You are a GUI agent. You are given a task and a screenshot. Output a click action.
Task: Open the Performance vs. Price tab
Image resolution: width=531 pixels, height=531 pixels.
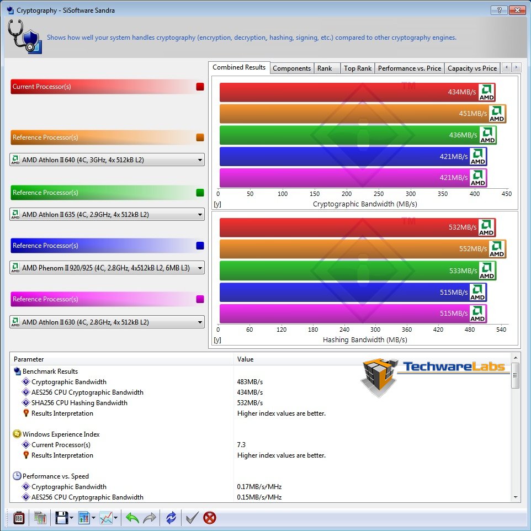tap(410, 68)
